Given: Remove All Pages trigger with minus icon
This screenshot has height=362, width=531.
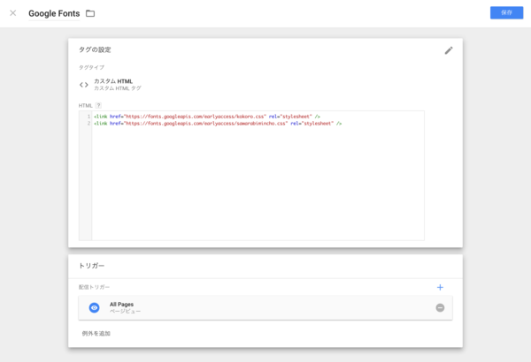Looking at the screenshot, I should click(x=440, y=307).
